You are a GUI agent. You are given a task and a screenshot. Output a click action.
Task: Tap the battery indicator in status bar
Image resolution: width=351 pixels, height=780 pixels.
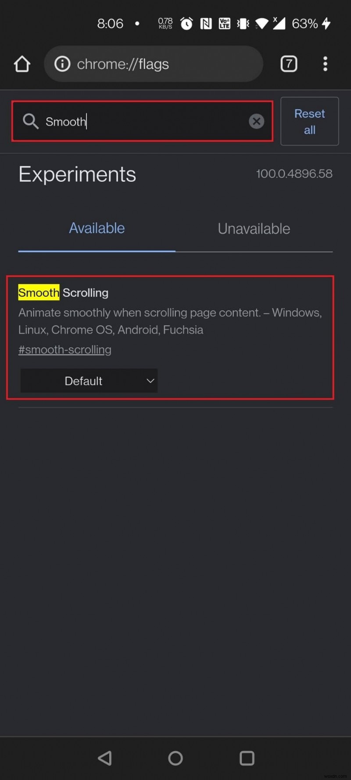pyautogui.click(x=304, y=23)
